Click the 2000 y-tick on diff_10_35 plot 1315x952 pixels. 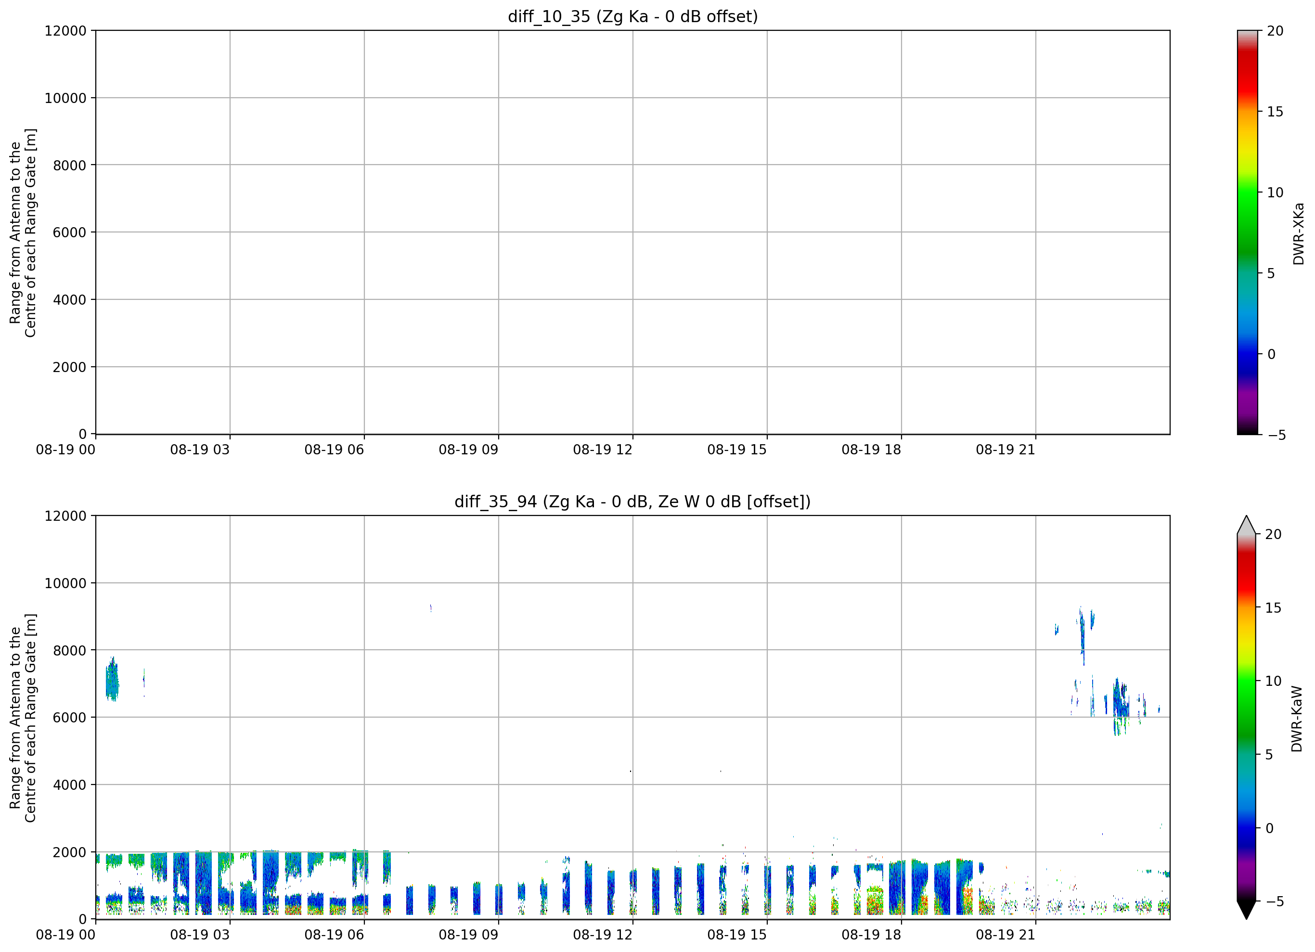point(70,367)
